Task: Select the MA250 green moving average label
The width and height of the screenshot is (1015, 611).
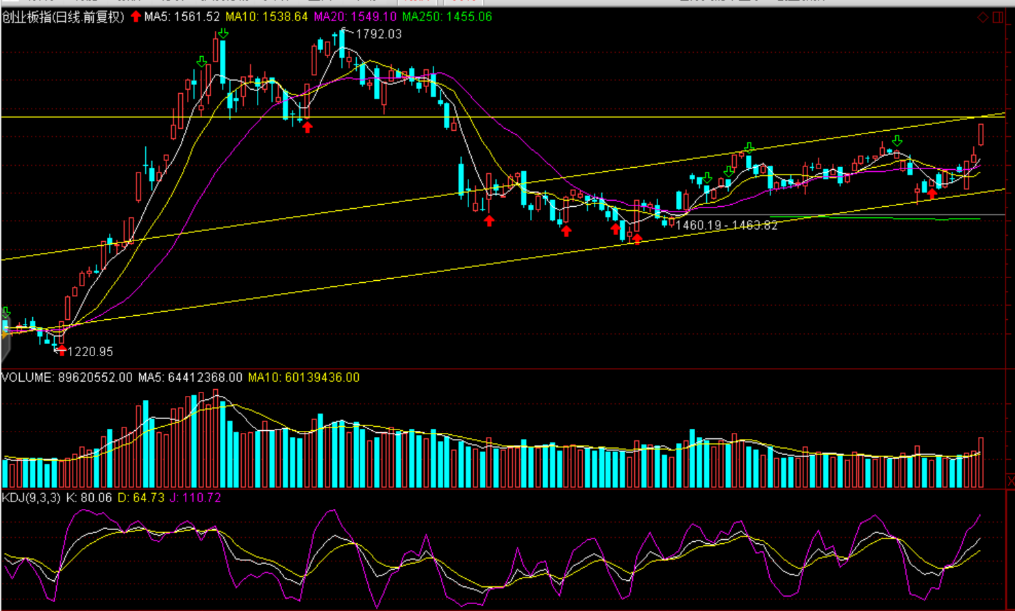Action: coord(447,16)
